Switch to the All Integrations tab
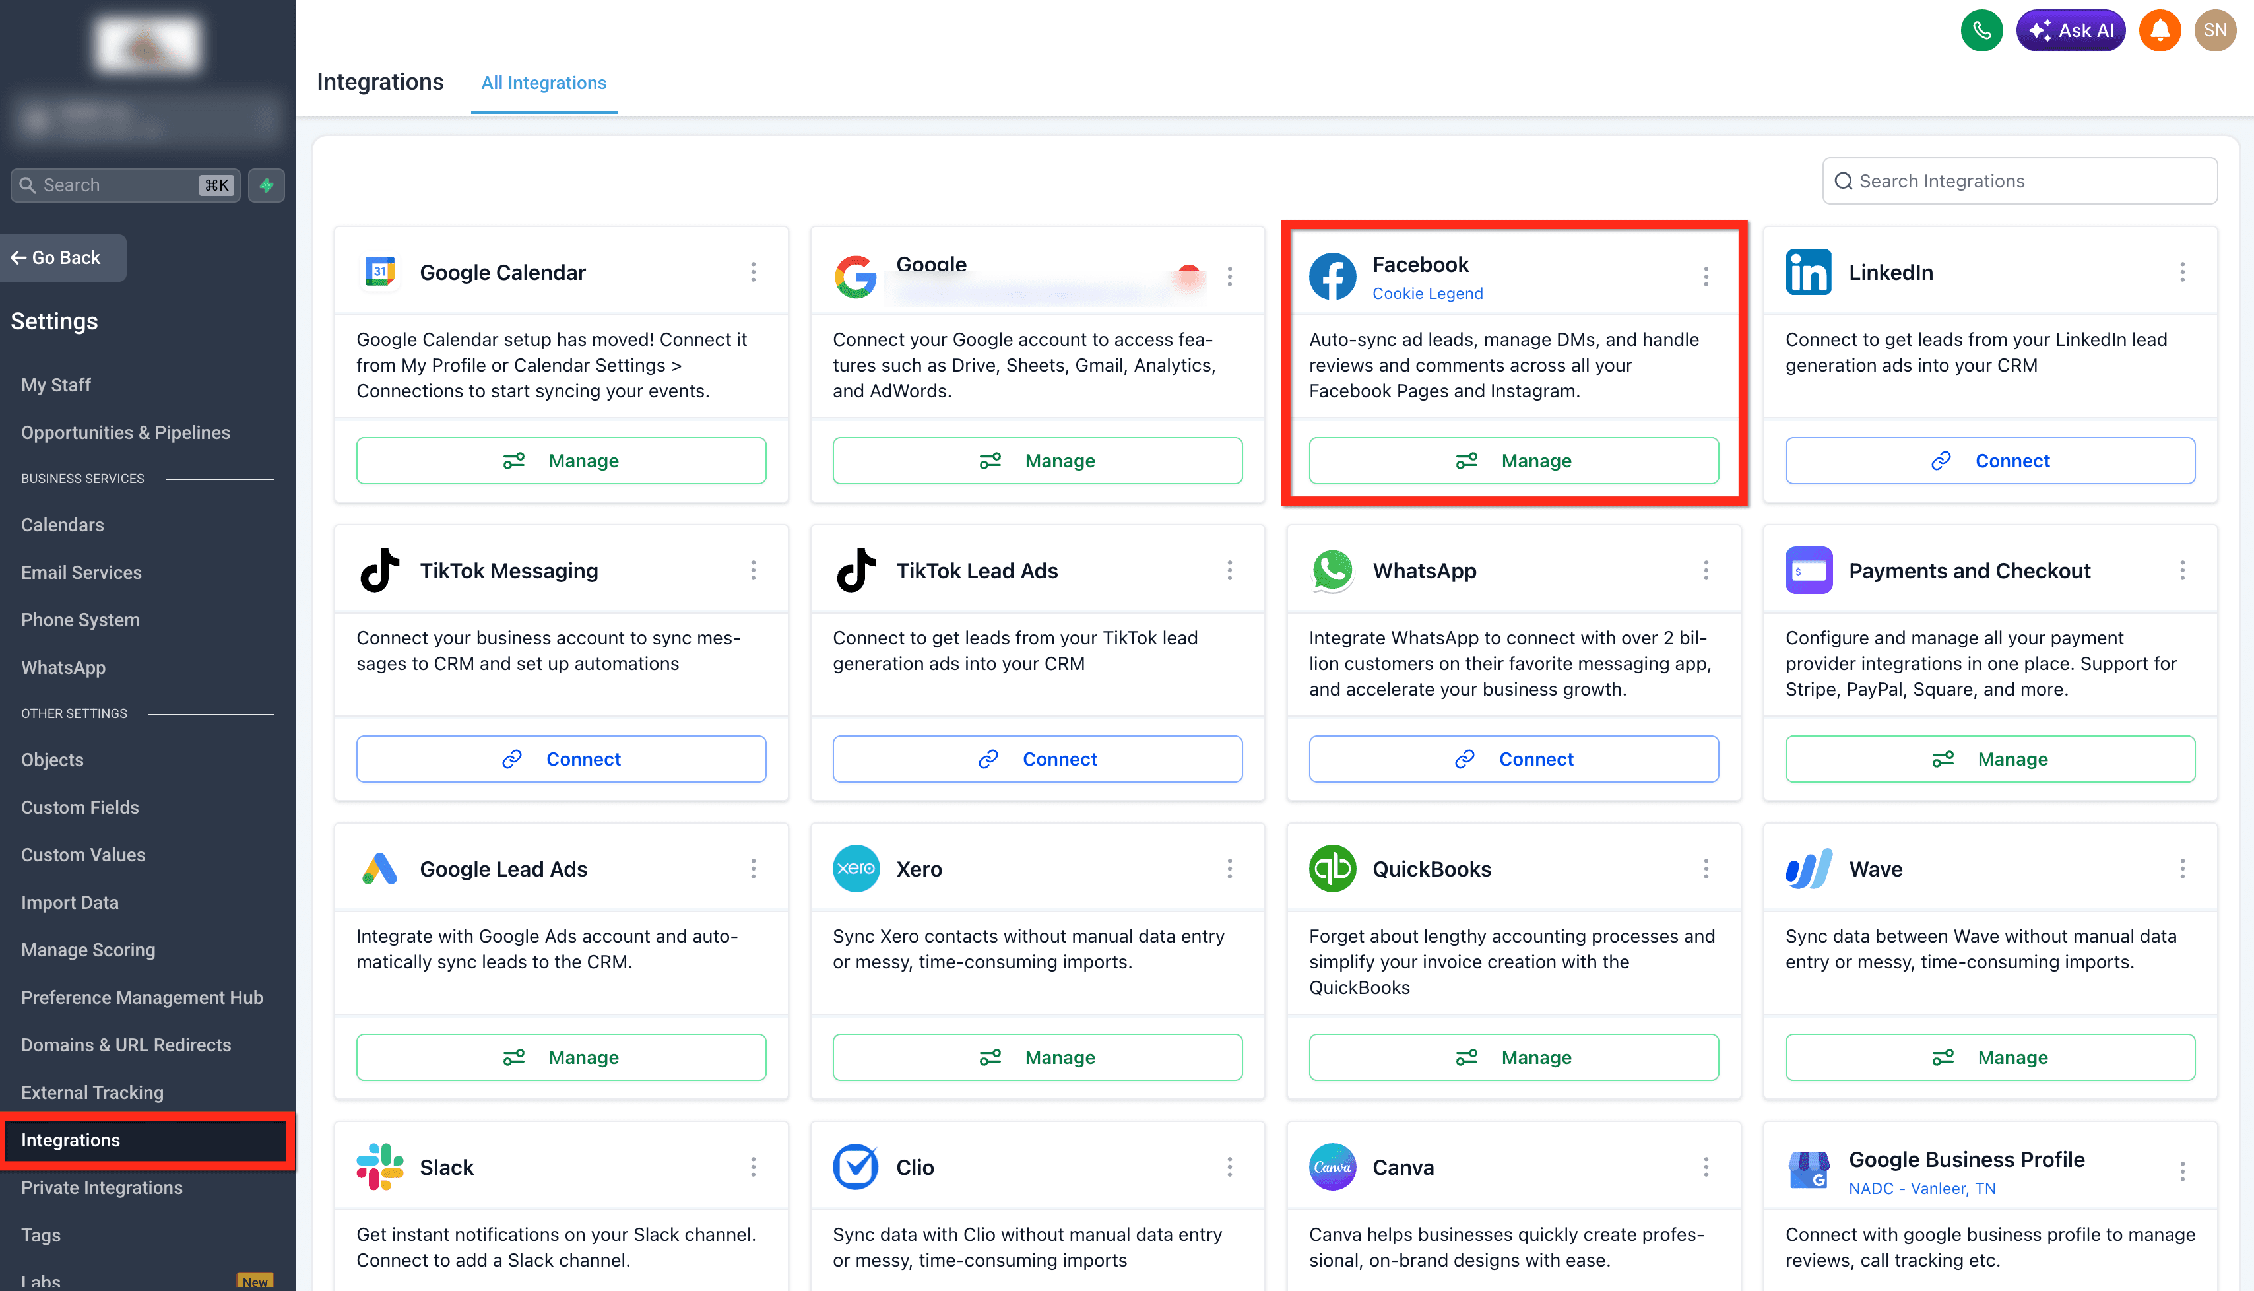The image size is (2254, 1291). pyautogui.click(x=543, y=83)
